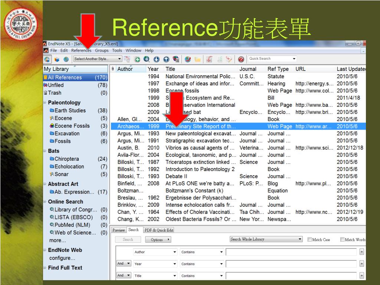The height and width of the screenshot is (285, 380).
Task: Click the Trash group icon in sidebar
Action: 45,93
